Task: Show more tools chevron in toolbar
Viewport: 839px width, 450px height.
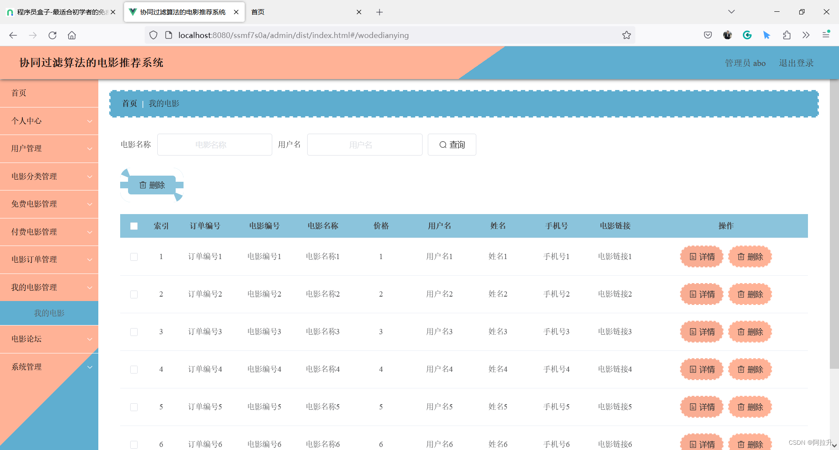Action: (806, 35)
